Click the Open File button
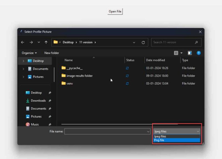The height and width of the screenshot is (159, 222). coord(115,11)
